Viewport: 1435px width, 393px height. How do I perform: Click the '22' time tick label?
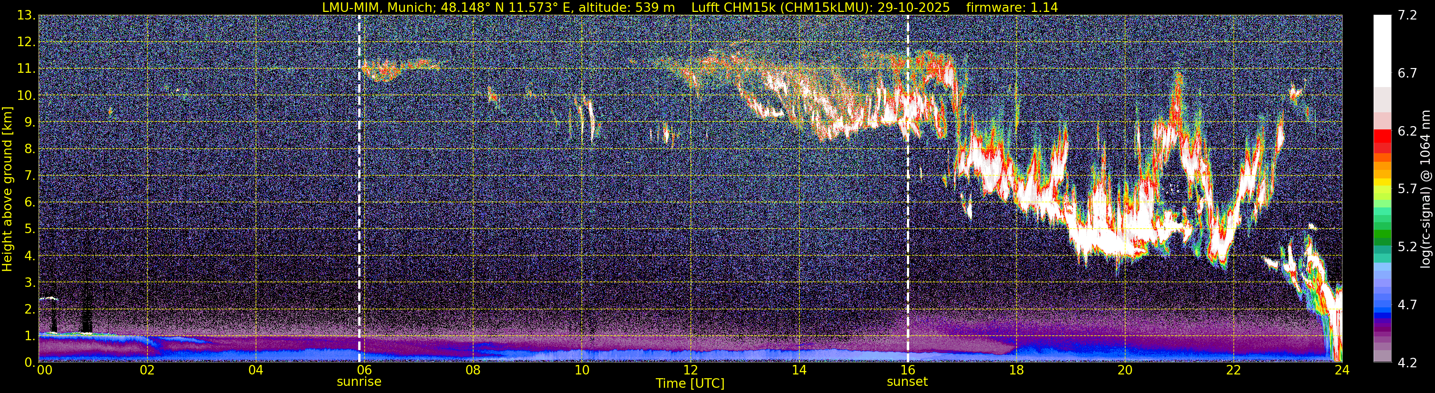click(1234, 370)
